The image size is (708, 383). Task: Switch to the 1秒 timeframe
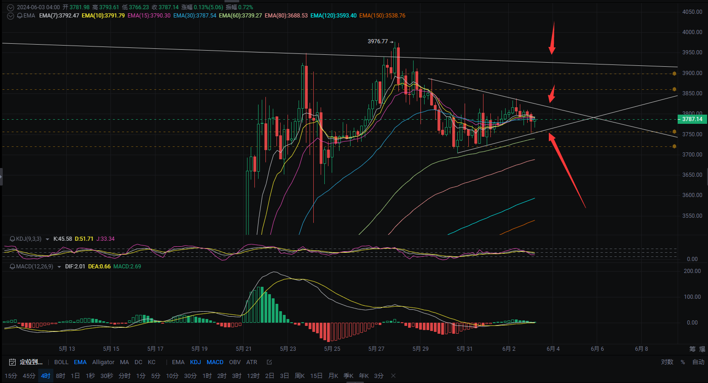pyautogui.click(x=90, y=376)
